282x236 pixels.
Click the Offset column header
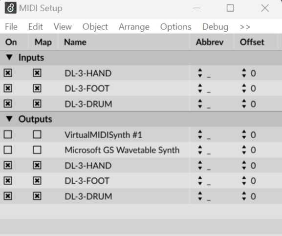point(252,42)
